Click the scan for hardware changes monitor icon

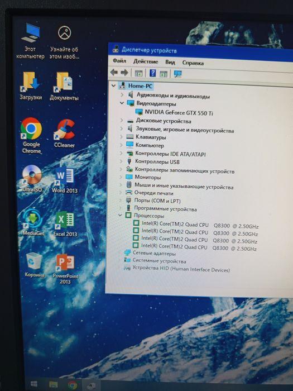click(177, 74)
